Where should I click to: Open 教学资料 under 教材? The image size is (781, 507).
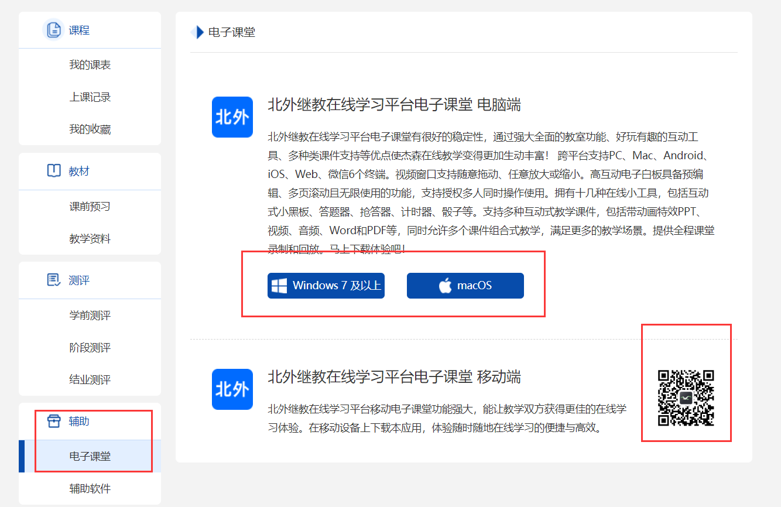tap(90, 239)
